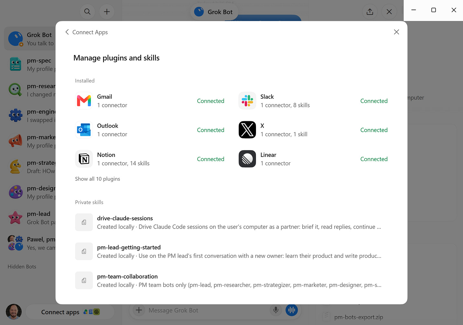
Task: Open the Pawel group chat avatar
Action: point(15,243)
